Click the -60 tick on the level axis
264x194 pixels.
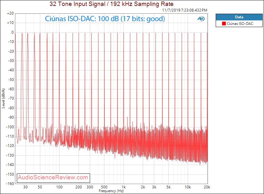(x=11, y=89)
